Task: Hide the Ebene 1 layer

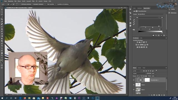Action: 133,89
